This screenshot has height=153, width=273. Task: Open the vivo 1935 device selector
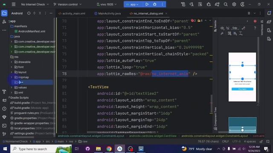pos(107,4)
